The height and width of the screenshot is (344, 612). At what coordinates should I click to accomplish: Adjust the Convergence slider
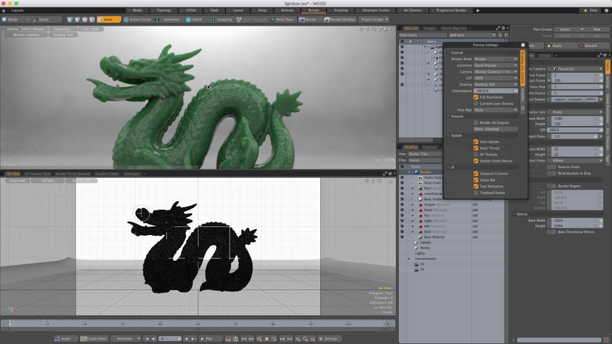[x=495, y=91]
